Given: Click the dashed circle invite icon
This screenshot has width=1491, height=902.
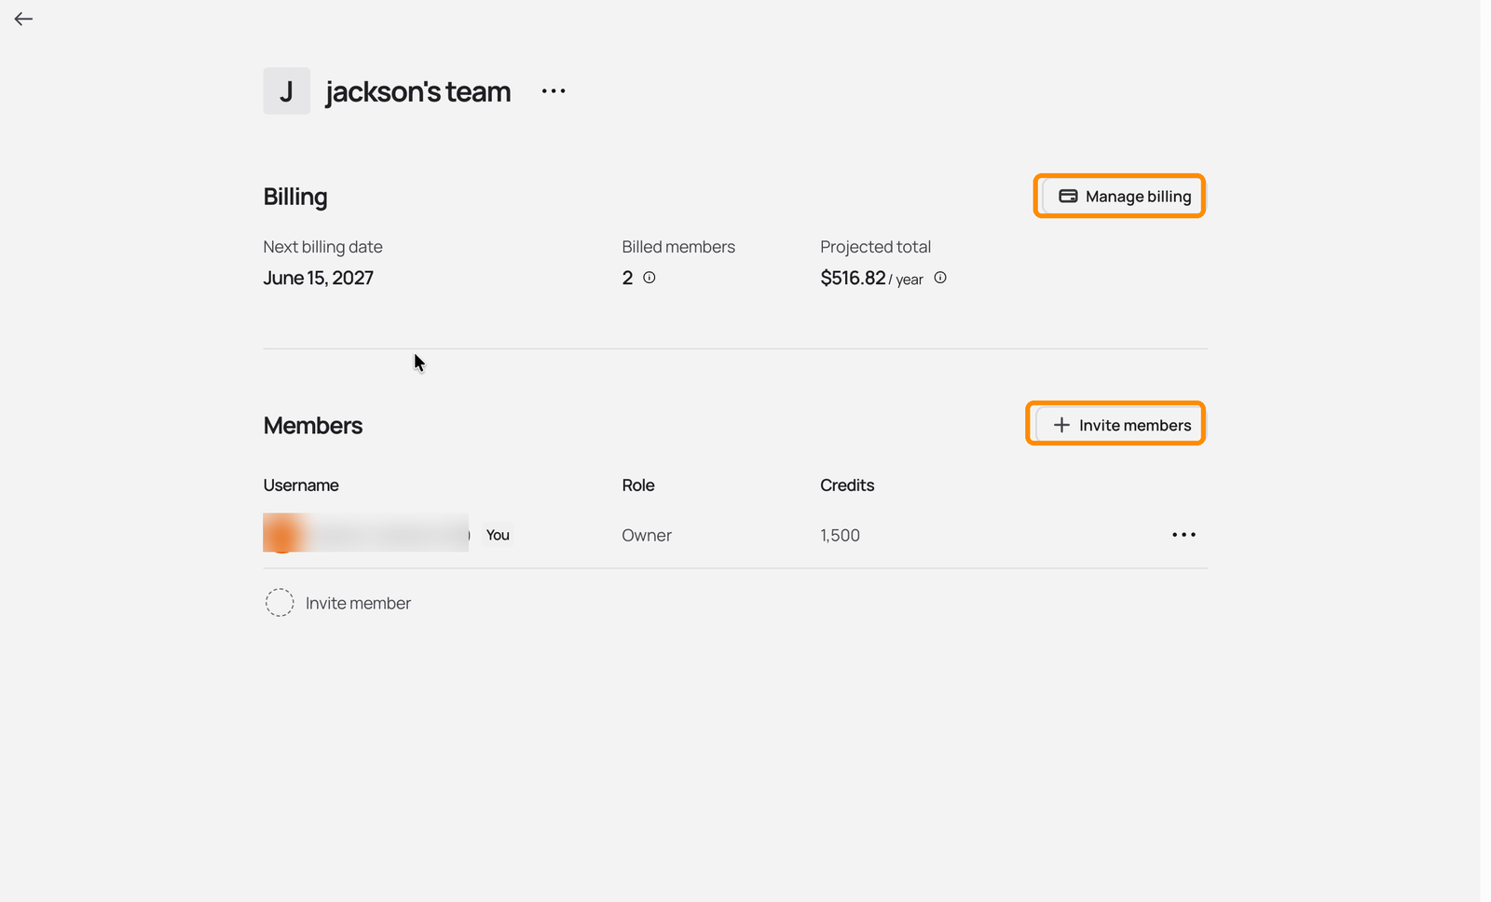Looking at the screenshot, I should 280,603.
